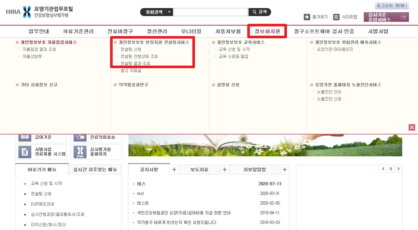
Task: Select 컨설팅 신청 in the mega menu
Action: 131,49
